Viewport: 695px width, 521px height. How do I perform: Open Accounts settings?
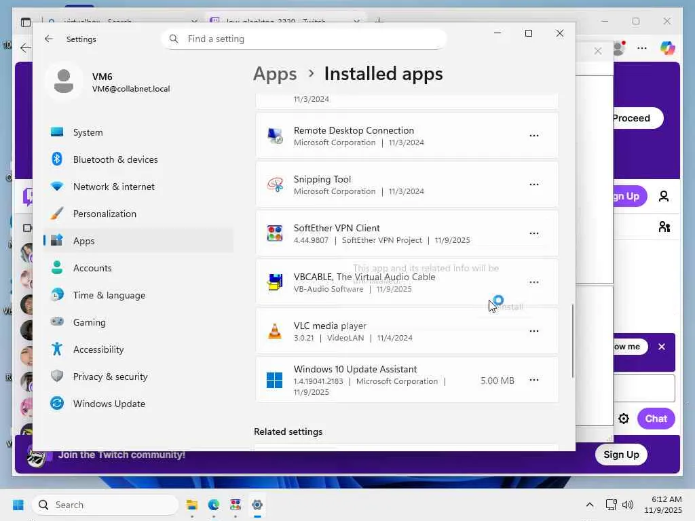(138, 268)
